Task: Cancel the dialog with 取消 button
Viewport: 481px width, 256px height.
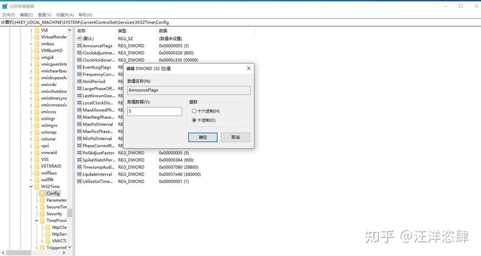Action: (235, 137)
